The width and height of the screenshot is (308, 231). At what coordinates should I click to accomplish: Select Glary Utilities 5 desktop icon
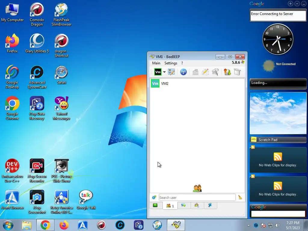point(37,43)
